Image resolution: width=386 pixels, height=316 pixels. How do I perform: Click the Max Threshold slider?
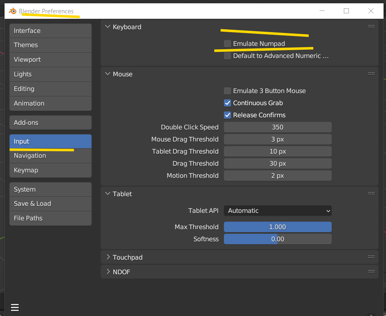click(x=277, y=227)
